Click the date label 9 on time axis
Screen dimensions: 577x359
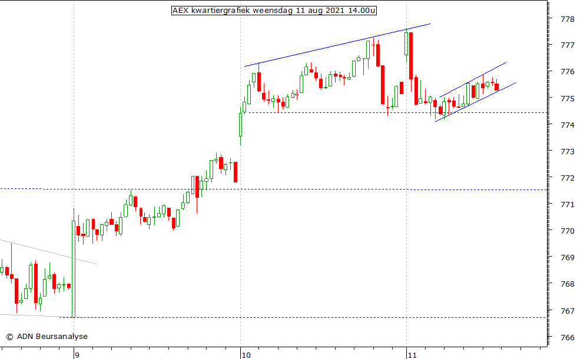[77, 355]
